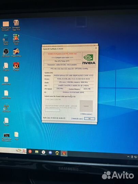138x184 pixels.
Task: Click the OK button in the FurMark dialog
Action: coord(90,119)
